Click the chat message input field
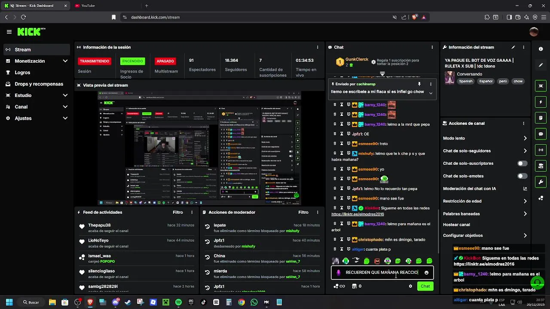 click(382, 273)
